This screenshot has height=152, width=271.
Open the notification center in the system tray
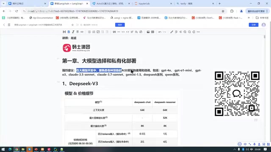[x=265, y=149]
